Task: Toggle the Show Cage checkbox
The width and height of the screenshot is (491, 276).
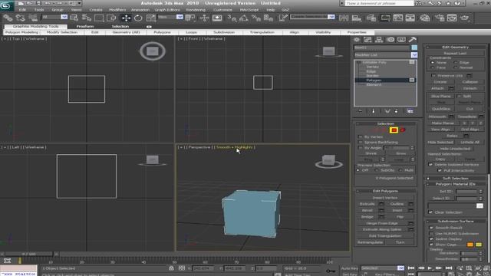Action: click(x=431, y=245)
